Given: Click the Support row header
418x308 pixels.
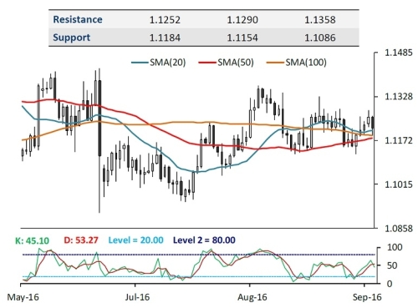Looking at the screenshot, I should coord(72,38).
